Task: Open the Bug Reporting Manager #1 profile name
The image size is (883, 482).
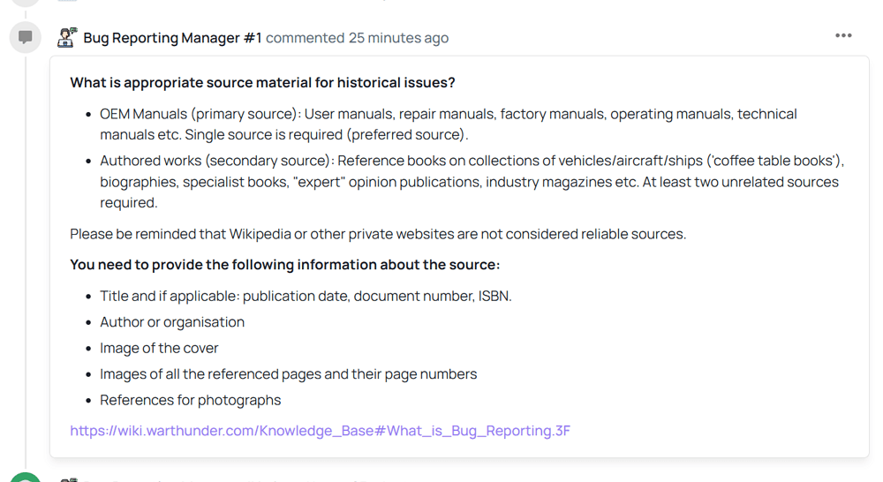Action: tap(172, 38)
